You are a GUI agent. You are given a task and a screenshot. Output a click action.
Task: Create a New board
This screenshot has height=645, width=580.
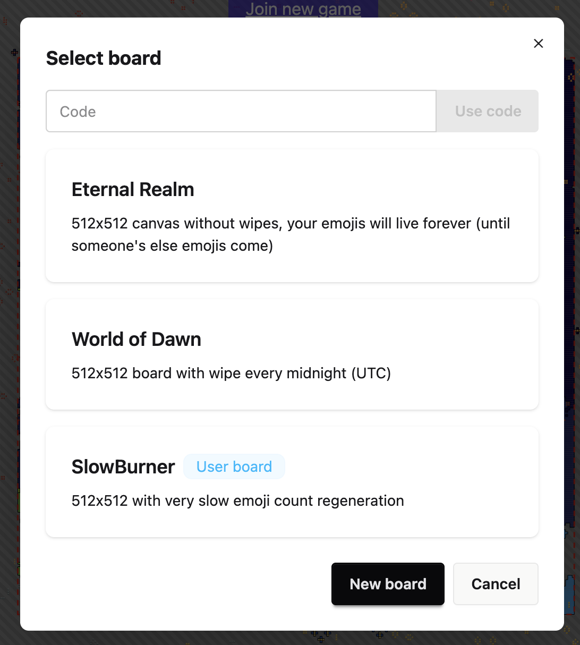click(388, 584)
